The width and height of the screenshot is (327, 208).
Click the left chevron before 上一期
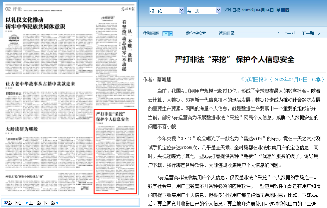click(x=279, y=33)
